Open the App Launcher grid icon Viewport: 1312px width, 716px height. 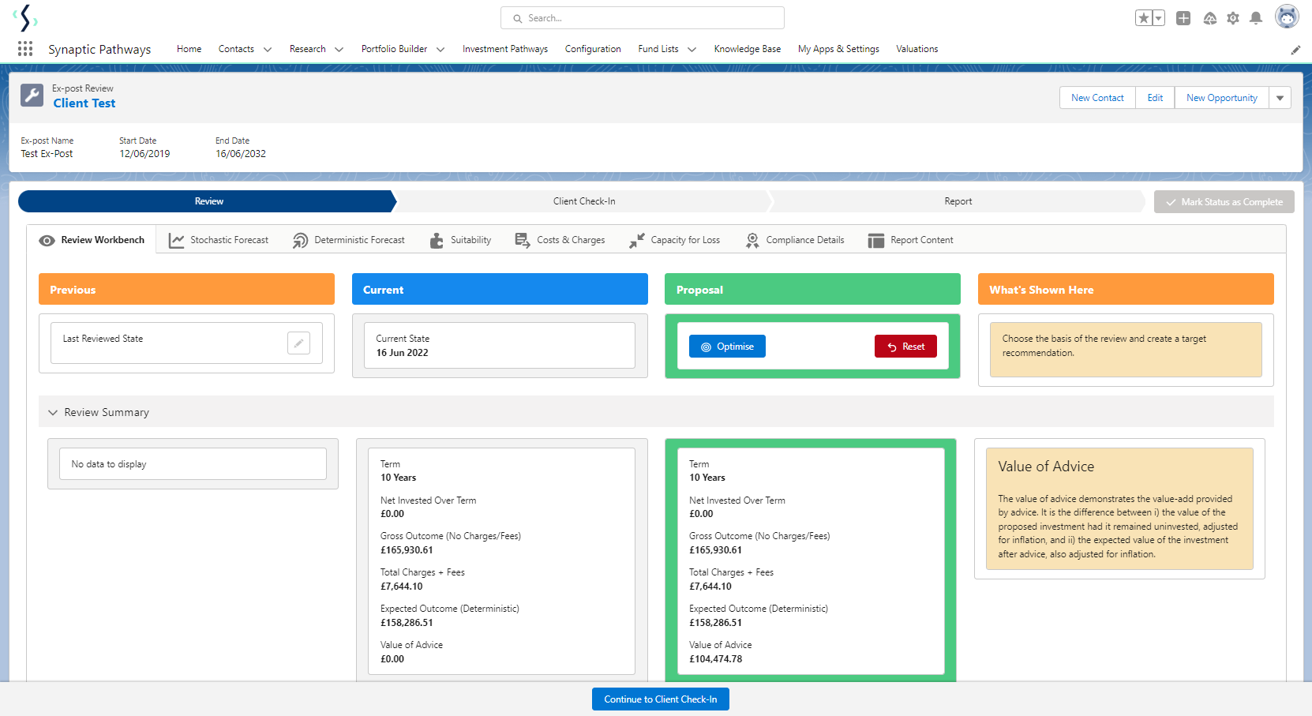25,49
